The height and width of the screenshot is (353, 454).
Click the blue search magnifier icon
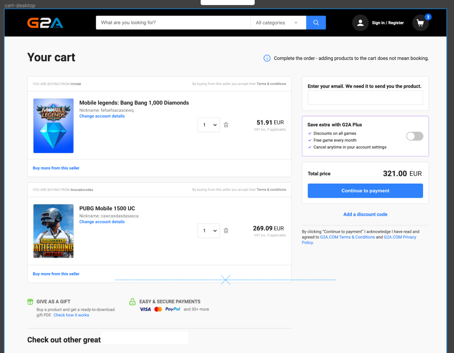[x=316, y=22]
